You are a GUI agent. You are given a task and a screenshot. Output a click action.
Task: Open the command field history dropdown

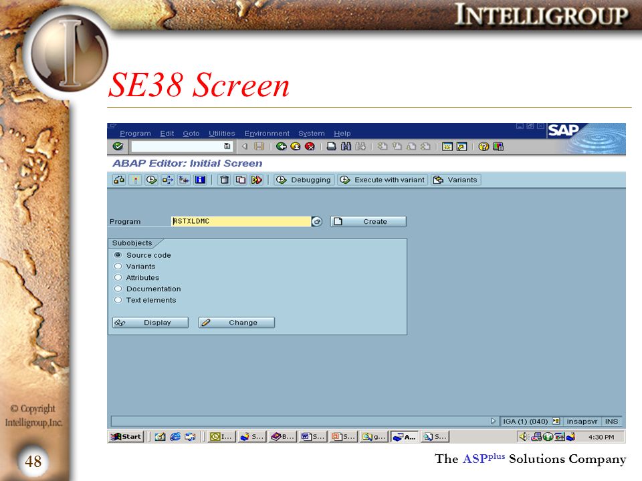point(227,146)
